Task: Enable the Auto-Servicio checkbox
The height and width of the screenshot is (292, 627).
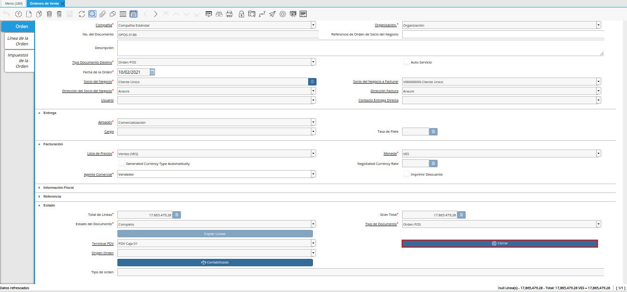Action: click(x=406, y=62)
